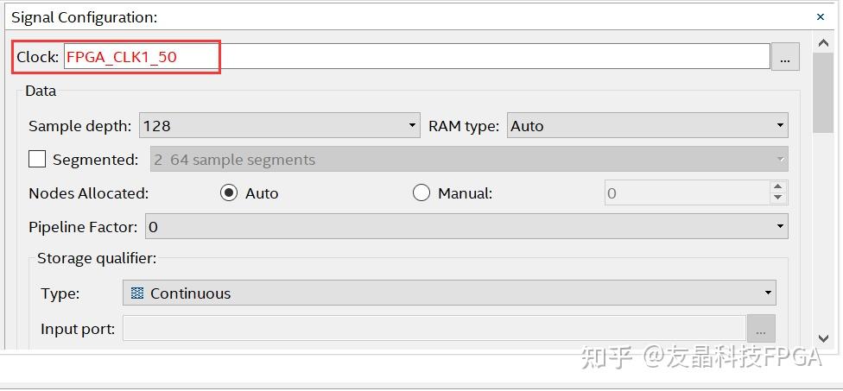Click the Clock browse ellipsis button
This screenshot has height=391, width=843.
pyautogui.click(x=784, y=58)
